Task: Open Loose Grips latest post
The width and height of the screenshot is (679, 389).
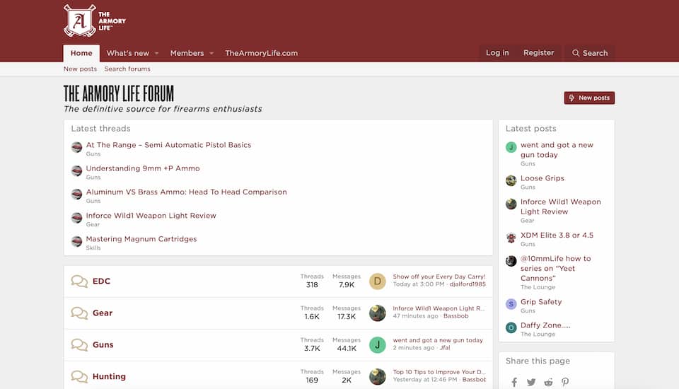Action: pos(542,178)
